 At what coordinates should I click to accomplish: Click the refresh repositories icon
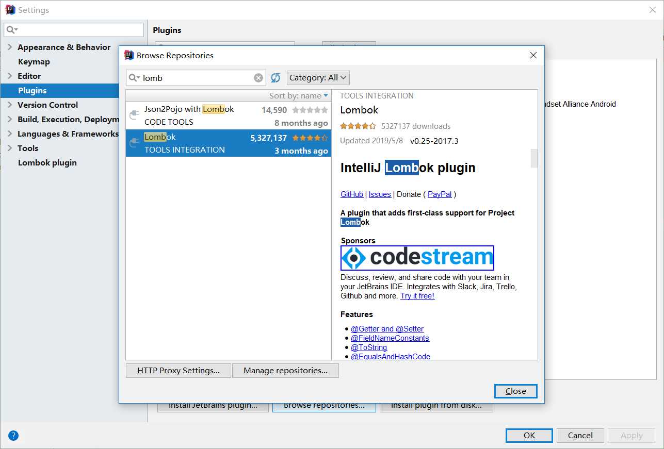click(276, 78)
